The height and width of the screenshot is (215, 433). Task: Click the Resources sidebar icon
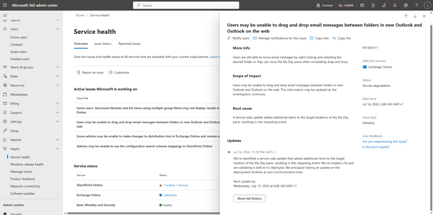pos(5,85)
